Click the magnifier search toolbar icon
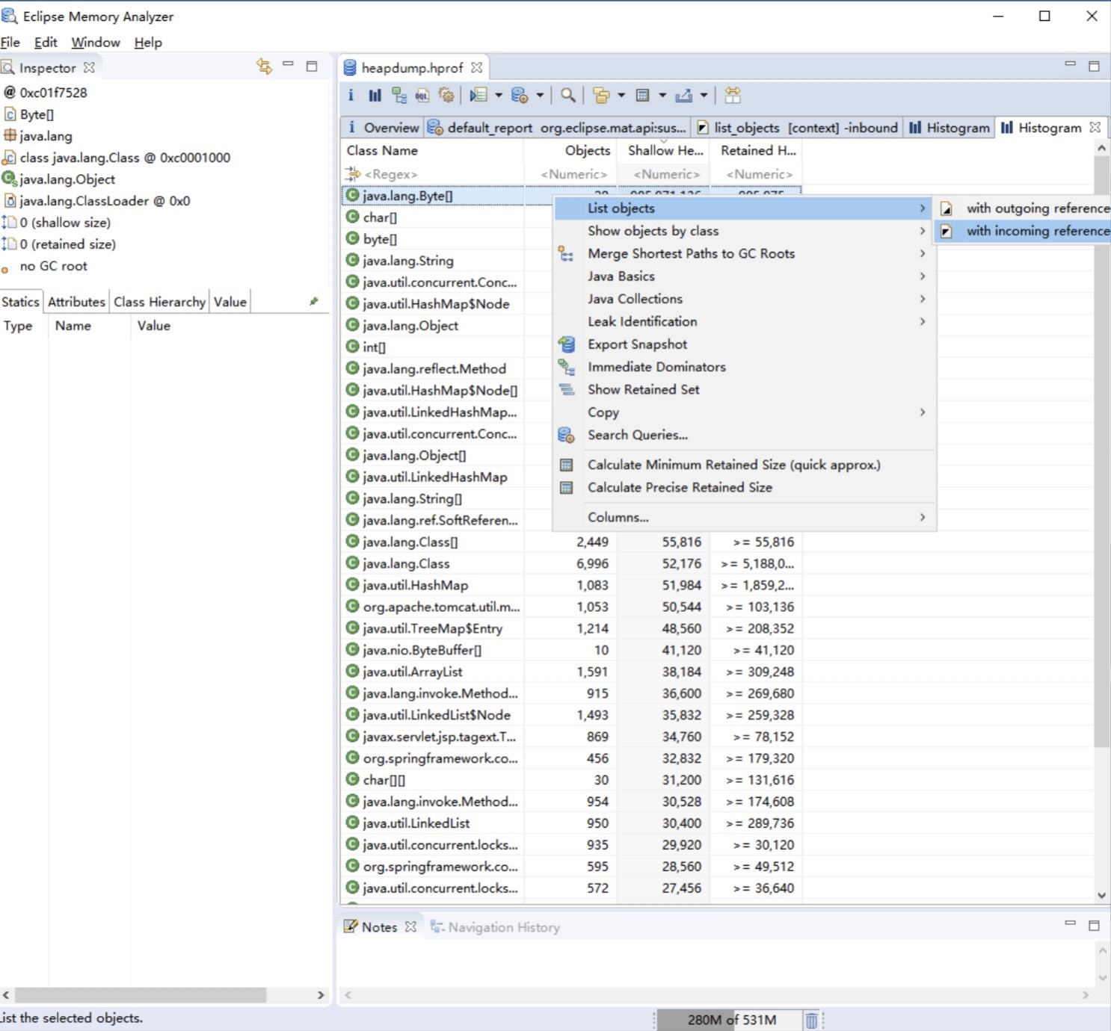This screenshot has height=1031, width=1111. coord(568,96)
